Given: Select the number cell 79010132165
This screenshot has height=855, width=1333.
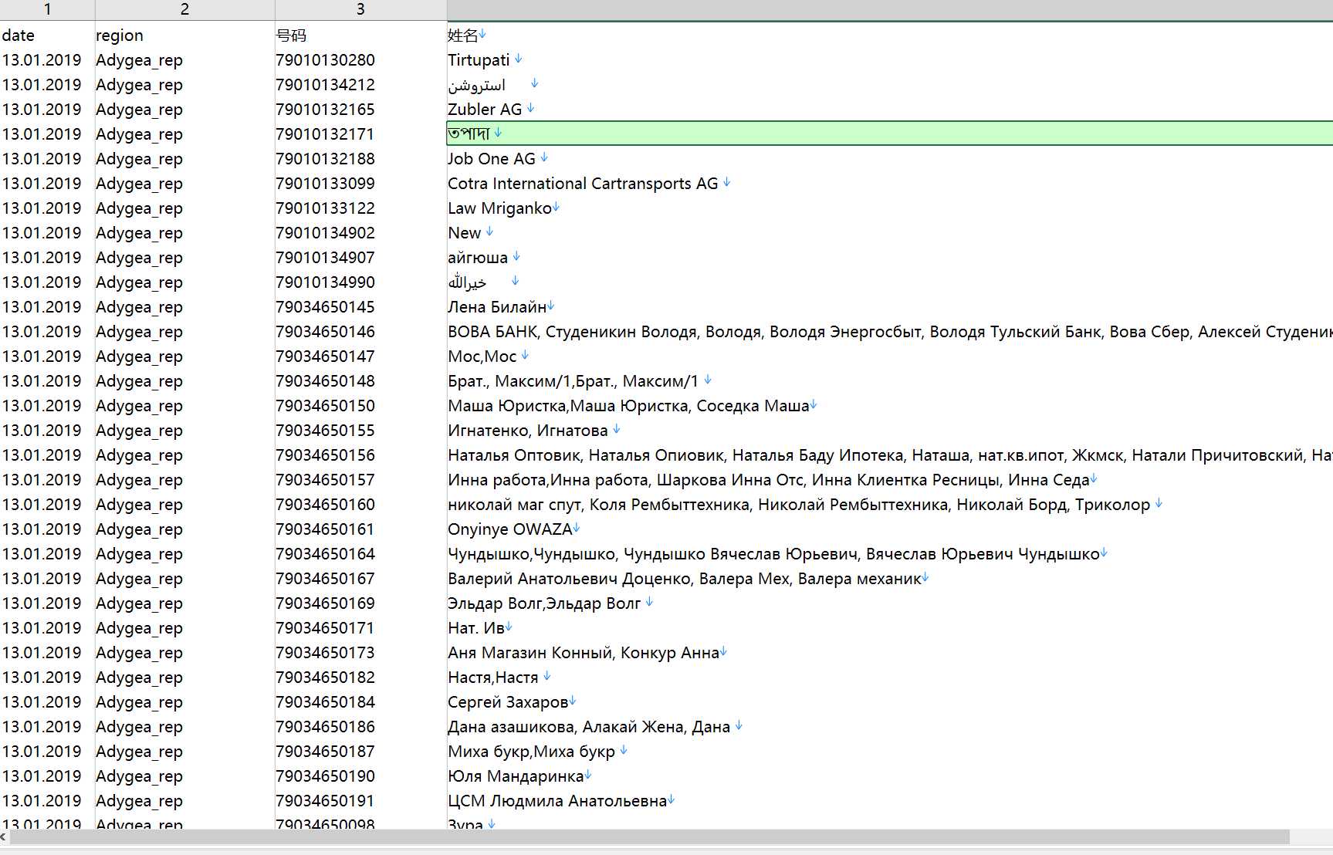Looking at the screenshot, I should (360, 110).
